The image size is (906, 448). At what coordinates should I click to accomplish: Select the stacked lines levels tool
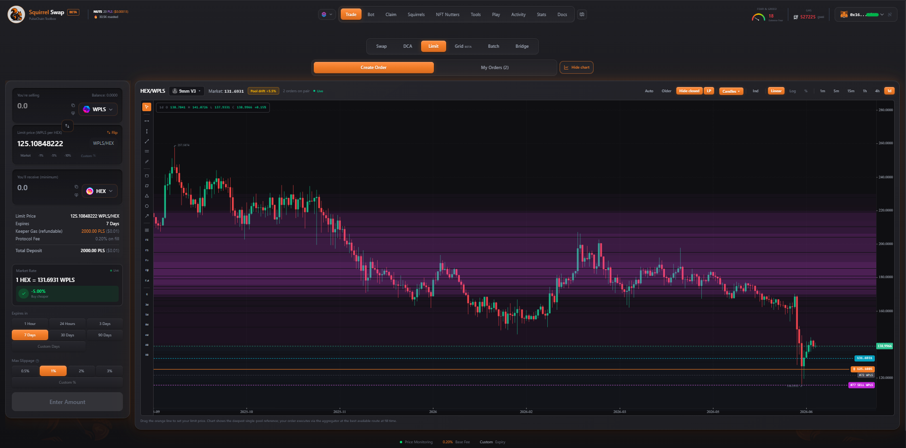(147, 230)
